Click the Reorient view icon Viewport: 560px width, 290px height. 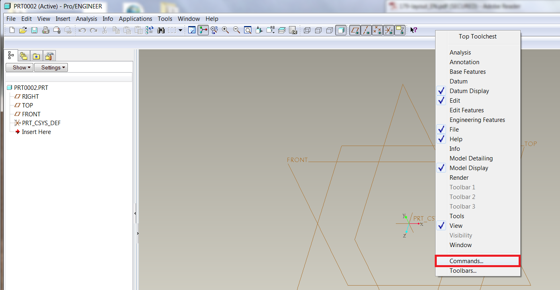(259, 30)
